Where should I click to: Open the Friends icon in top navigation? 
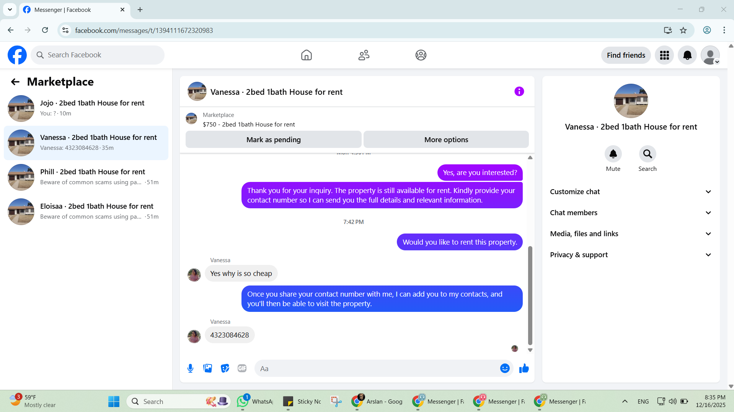point(364,55)
